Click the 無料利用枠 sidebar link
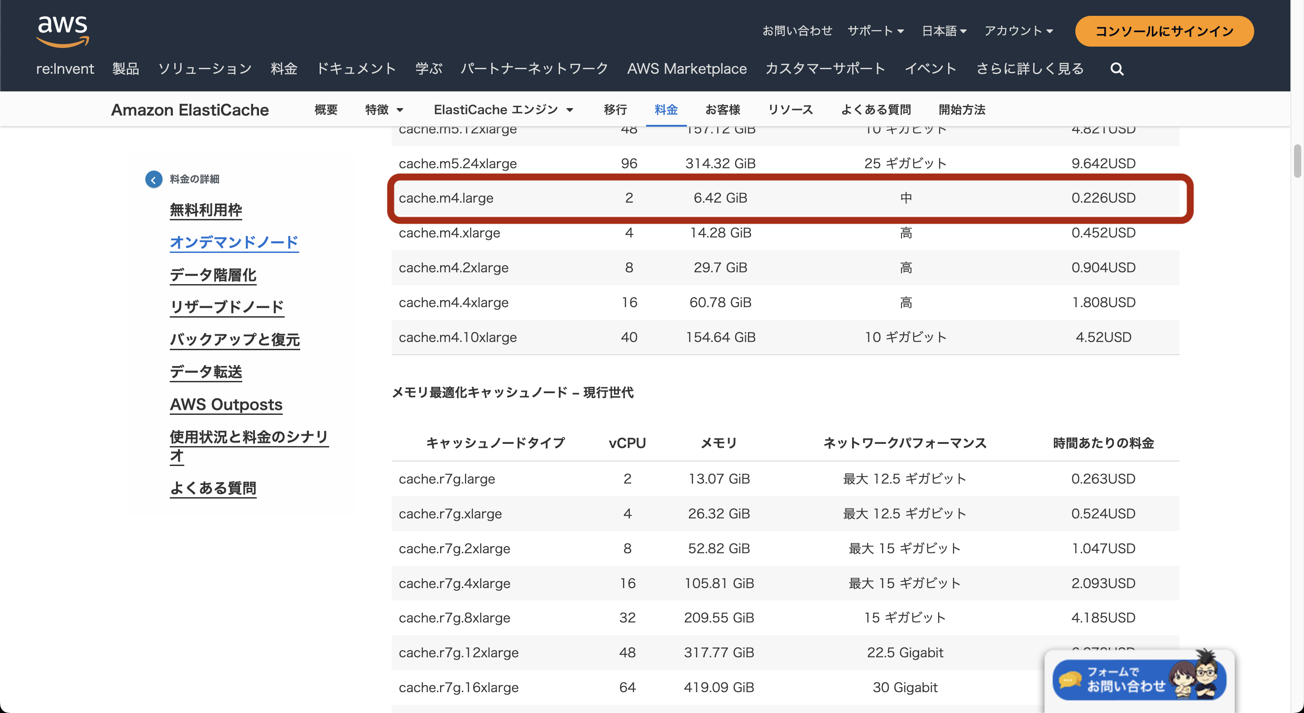This screenshot has height=713, width=1304. point(206,210)
